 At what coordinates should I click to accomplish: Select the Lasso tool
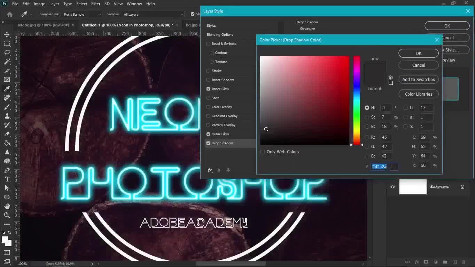click(x=7, y=52)
